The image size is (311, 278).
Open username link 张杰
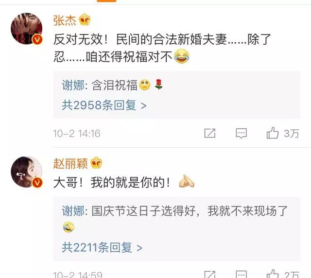[65, 20]
